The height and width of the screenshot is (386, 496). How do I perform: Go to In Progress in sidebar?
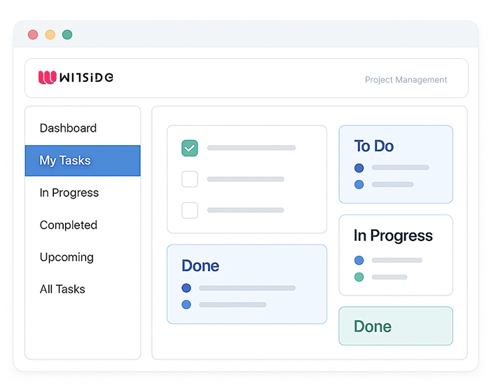point(69,193)
